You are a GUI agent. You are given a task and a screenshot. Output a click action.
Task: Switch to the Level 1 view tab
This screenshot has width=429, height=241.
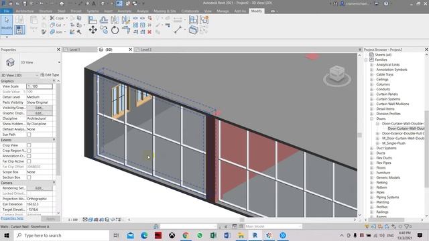74,50
